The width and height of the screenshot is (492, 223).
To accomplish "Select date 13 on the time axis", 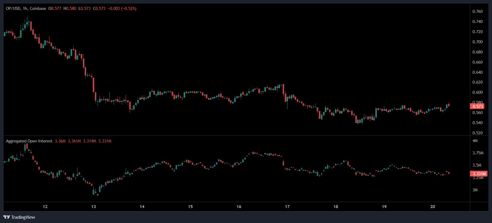I will pyautogui.click(x=94, y=207).
